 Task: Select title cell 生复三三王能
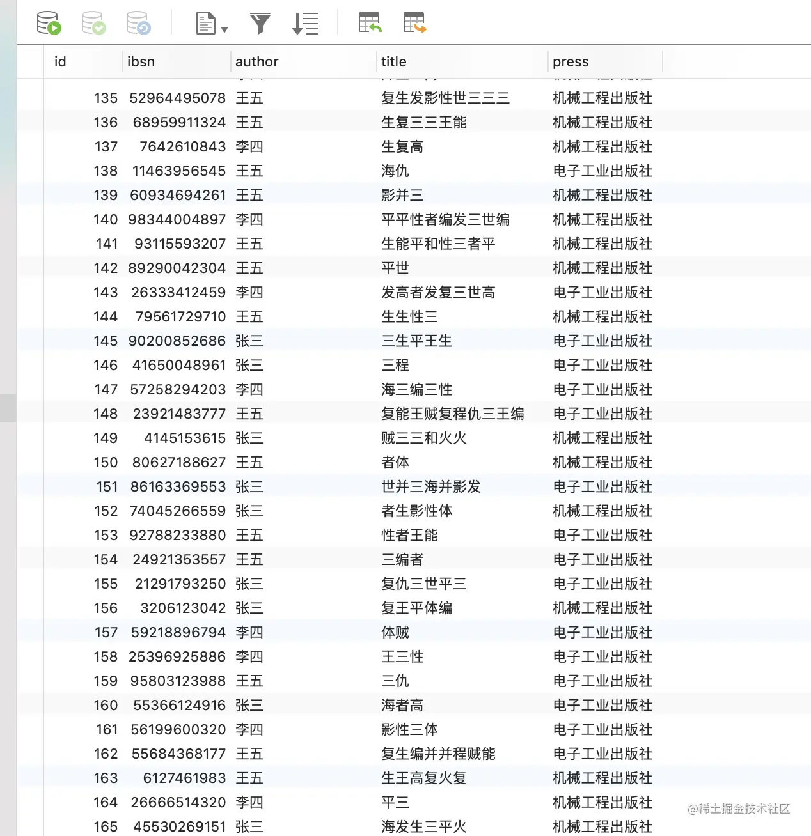(x=424, y=123)
